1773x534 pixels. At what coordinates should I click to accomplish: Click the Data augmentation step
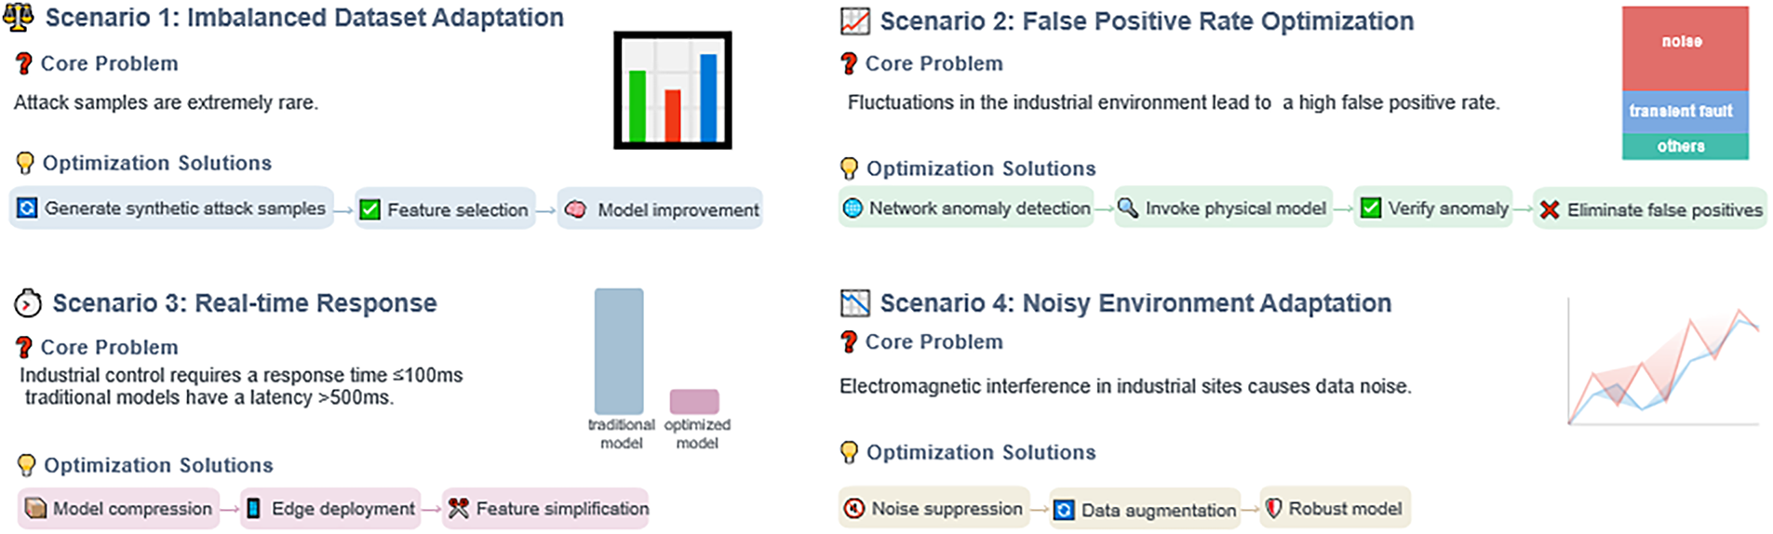point(1145,510)
